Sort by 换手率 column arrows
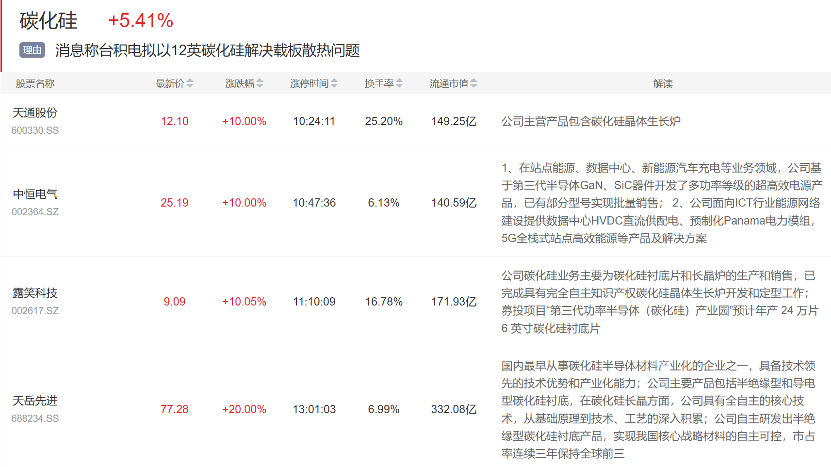 coord(399,83)
